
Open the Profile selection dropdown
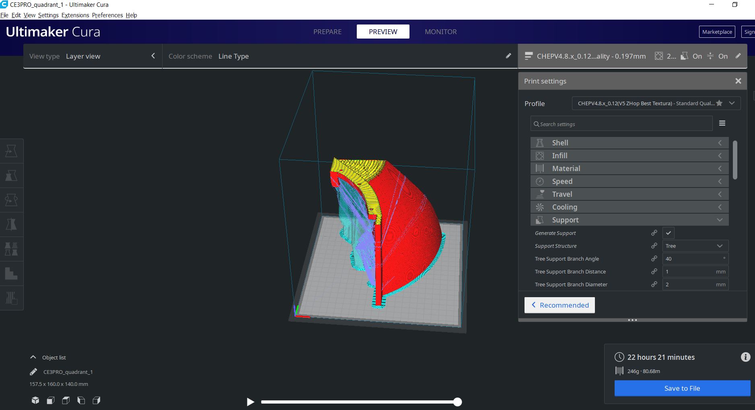click(x=656, y=103)
